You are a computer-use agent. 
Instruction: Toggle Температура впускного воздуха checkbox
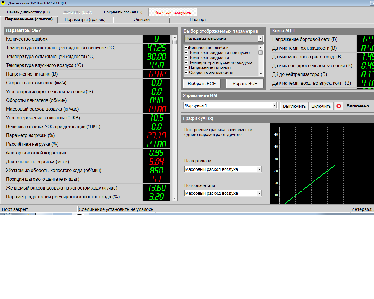tap(186, 62)
